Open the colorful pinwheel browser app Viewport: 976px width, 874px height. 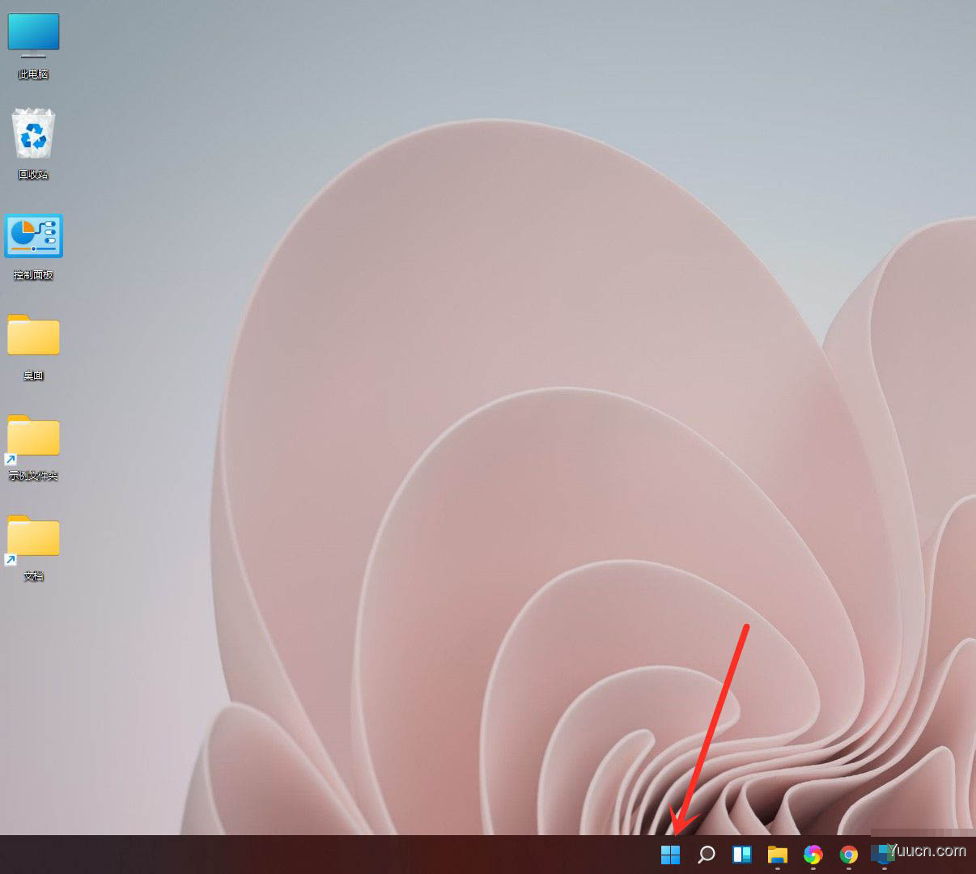pos(813,855)
